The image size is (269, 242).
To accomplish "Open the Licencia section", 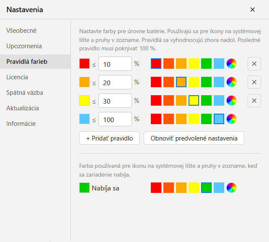I will coord(35,77).
